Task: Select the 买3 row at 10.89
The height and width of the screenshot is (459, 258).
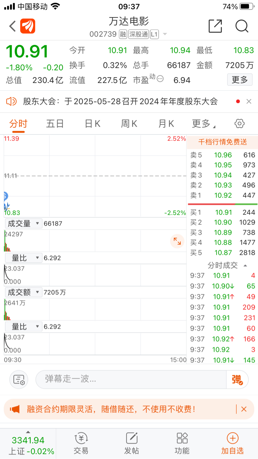Action: [222, 233]
